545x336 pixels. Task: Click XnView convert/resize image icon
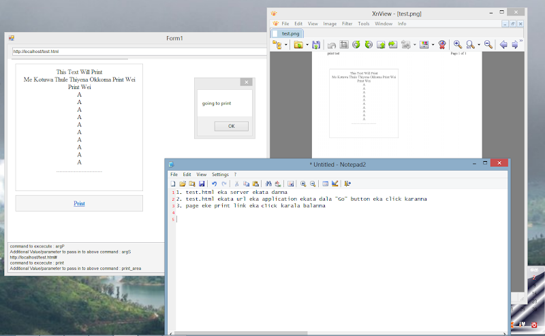point(405,44)
